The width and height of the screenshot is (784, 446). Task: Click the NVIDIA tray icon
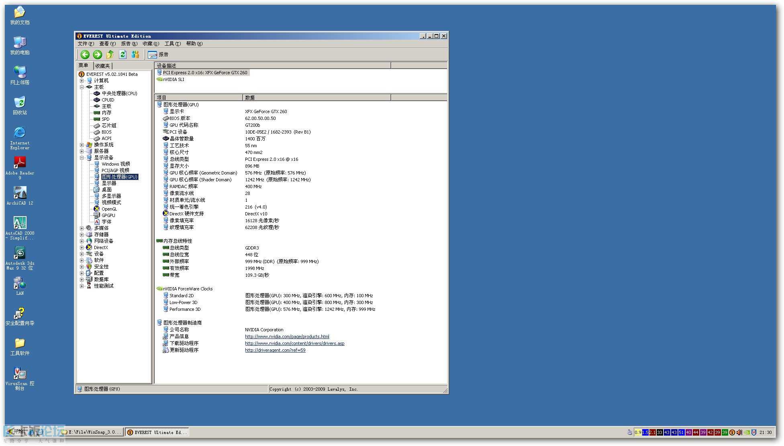pyautogui.click(x=747, y=432)
